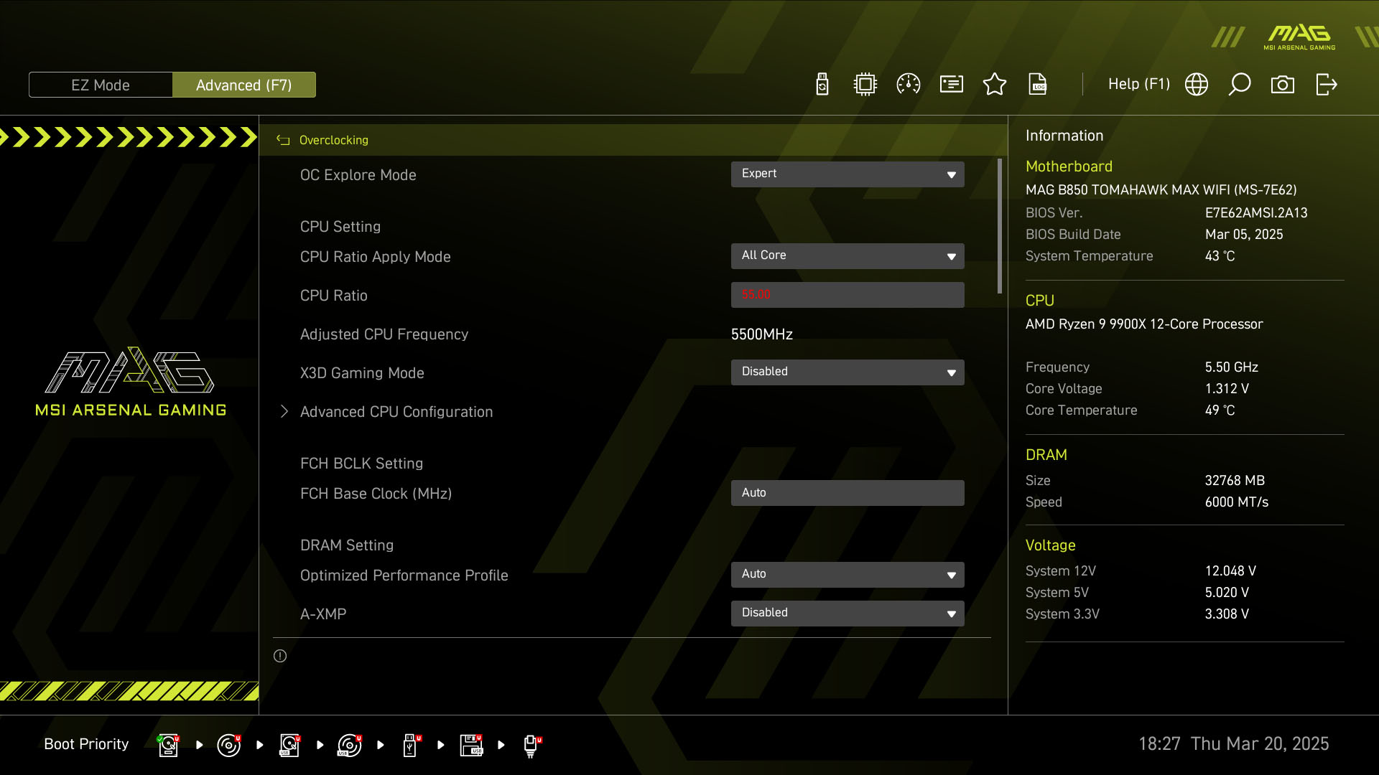Open the M-Flash USB BIOS update tool
1379x775 pixels.
point(822,85)
